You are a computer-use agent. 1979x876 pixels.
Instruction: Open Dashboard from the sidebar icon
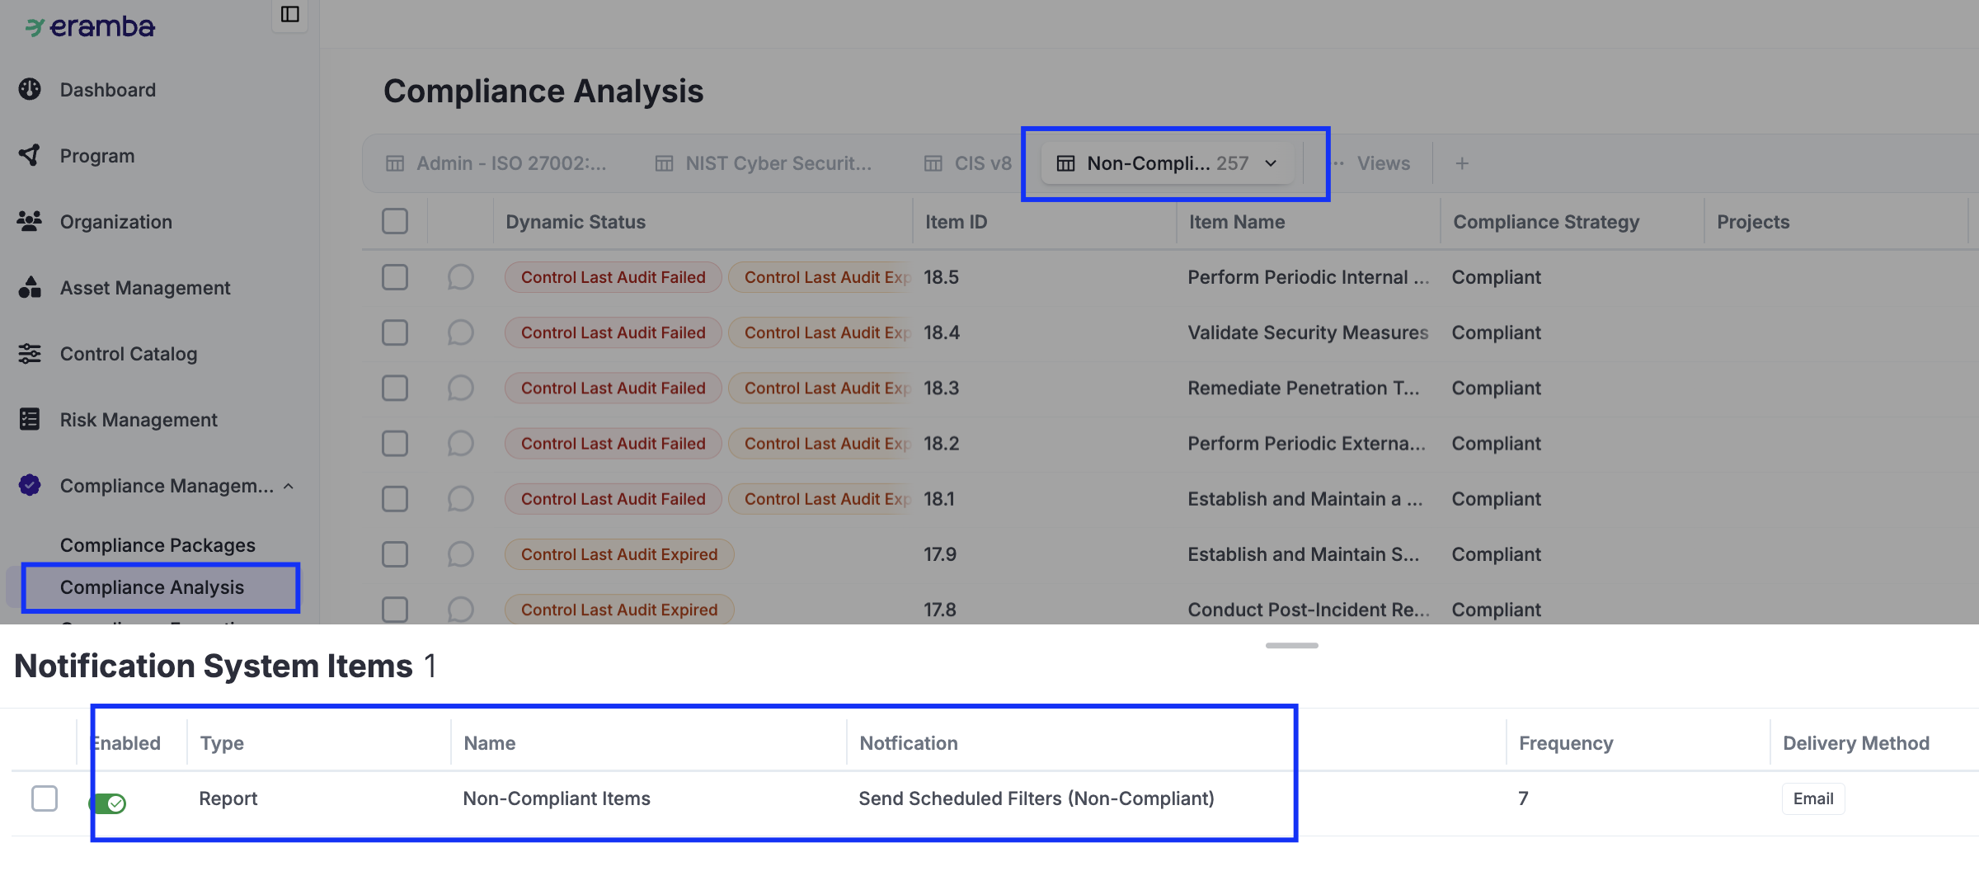pyautogui.click(x=30, y=89)
